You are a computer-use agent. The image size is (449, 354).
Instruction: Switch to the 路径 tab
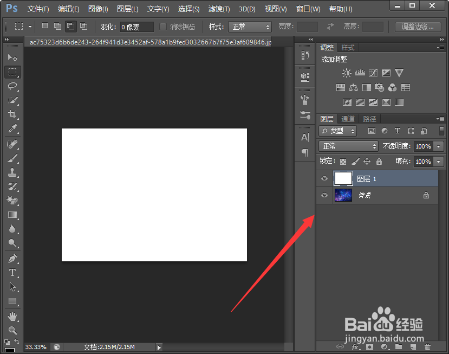pyautogui.click(x=369, y=119)
